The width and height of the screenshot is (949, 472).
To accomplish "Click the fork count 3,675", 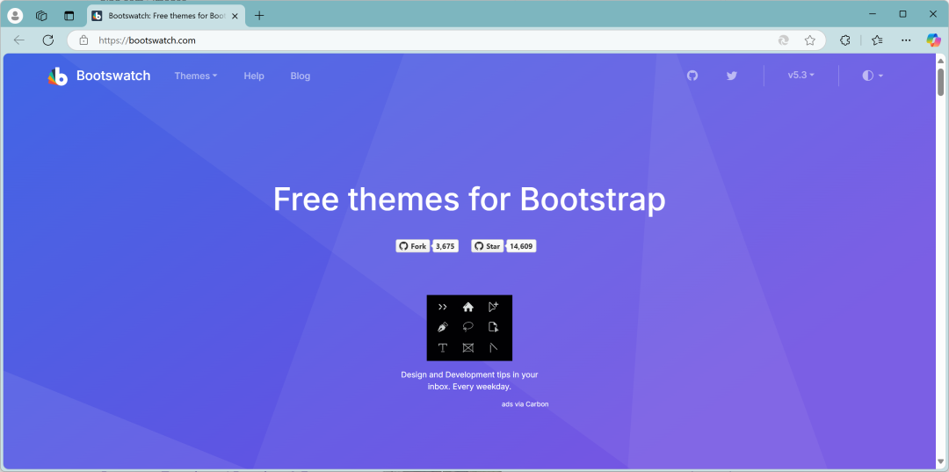I will 445,246.
